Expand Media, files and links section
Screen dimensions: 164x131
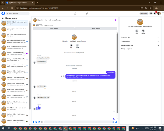(140, 45)
